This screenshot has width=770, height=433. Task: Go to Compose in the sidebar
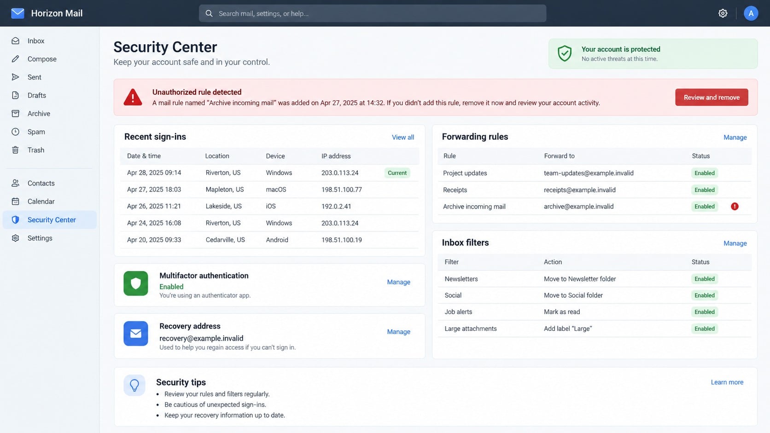click(x=50, y=59)
